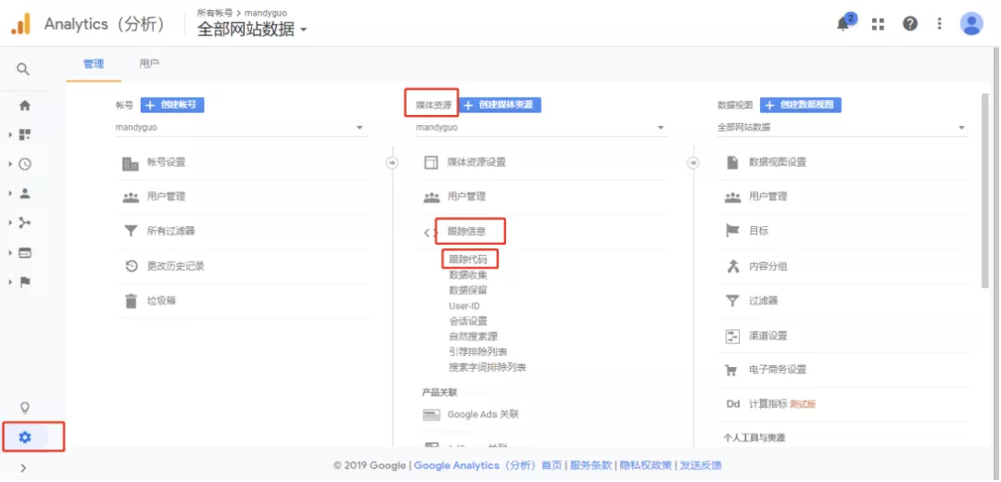Open notifications bell icon
1001x482 pixels.
[843, 24]
